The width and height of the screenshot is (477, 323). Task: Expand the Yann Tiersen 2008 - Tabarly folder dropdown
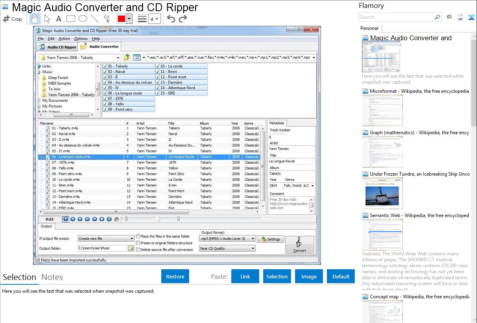(x=118, y=58)
